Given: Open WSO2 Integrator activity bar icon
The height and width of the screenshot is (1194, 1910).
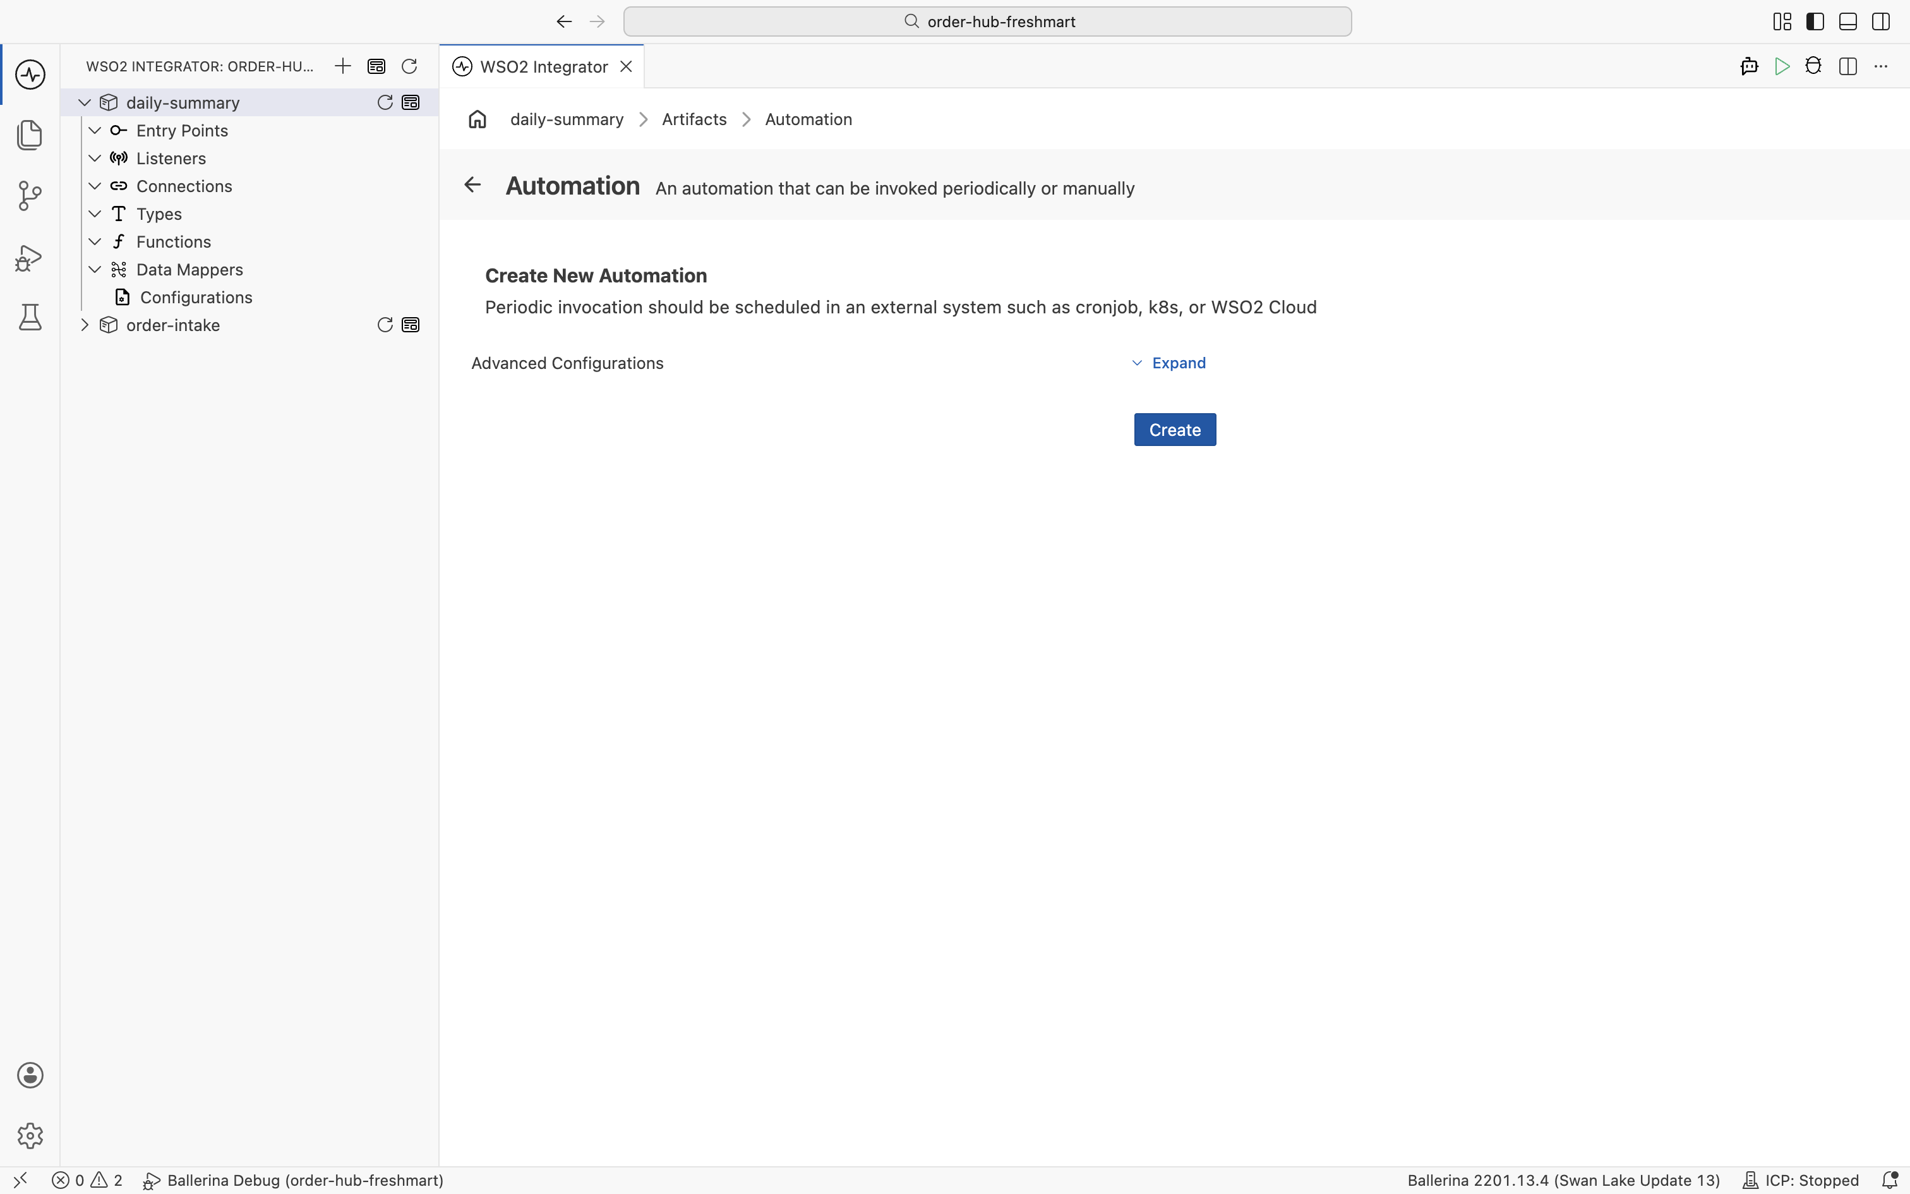Looking at the screenshot, I should point(30,75).
